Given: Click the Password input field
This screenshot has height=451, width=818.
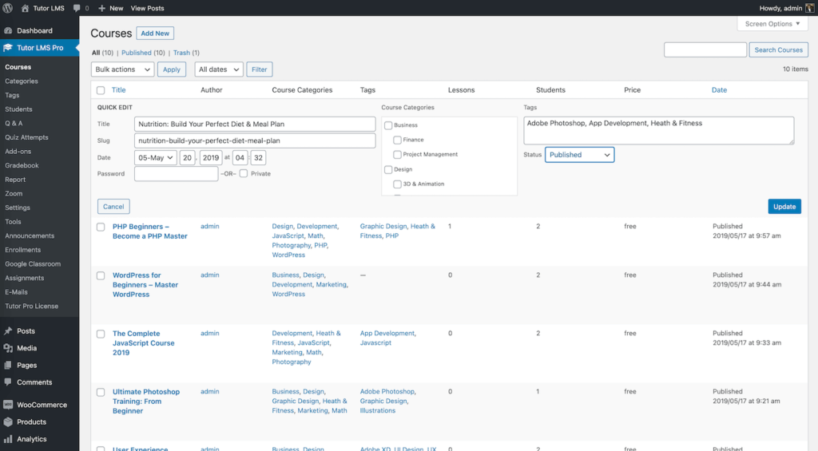Looking at the screenshot, I should (176, 174).
